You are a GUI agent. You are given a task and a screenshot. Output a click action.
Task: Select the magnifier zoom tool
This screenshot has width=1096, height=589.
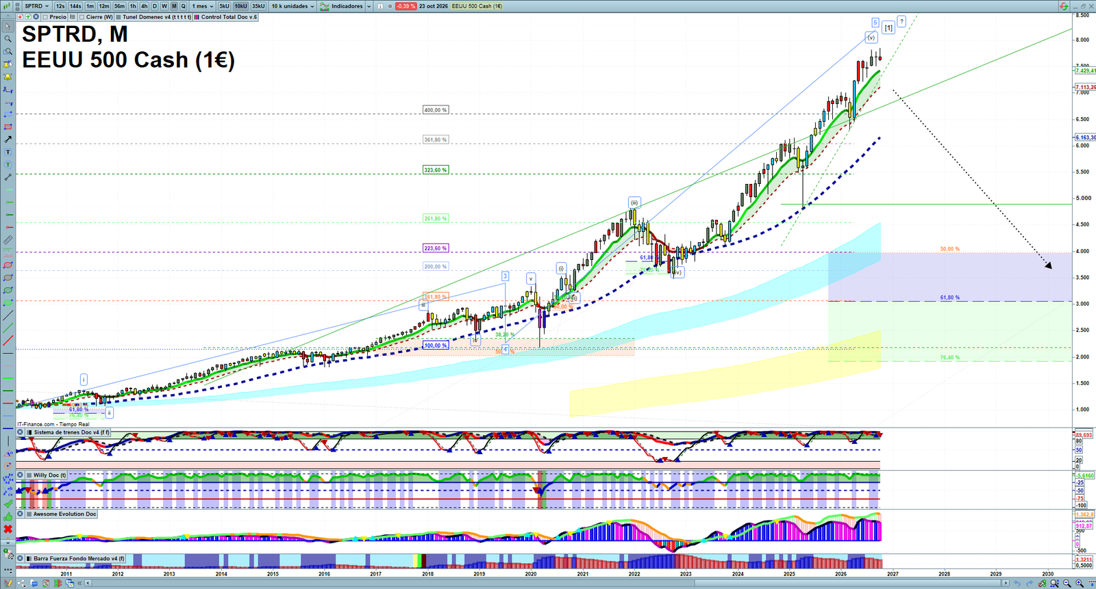(8, 39)
